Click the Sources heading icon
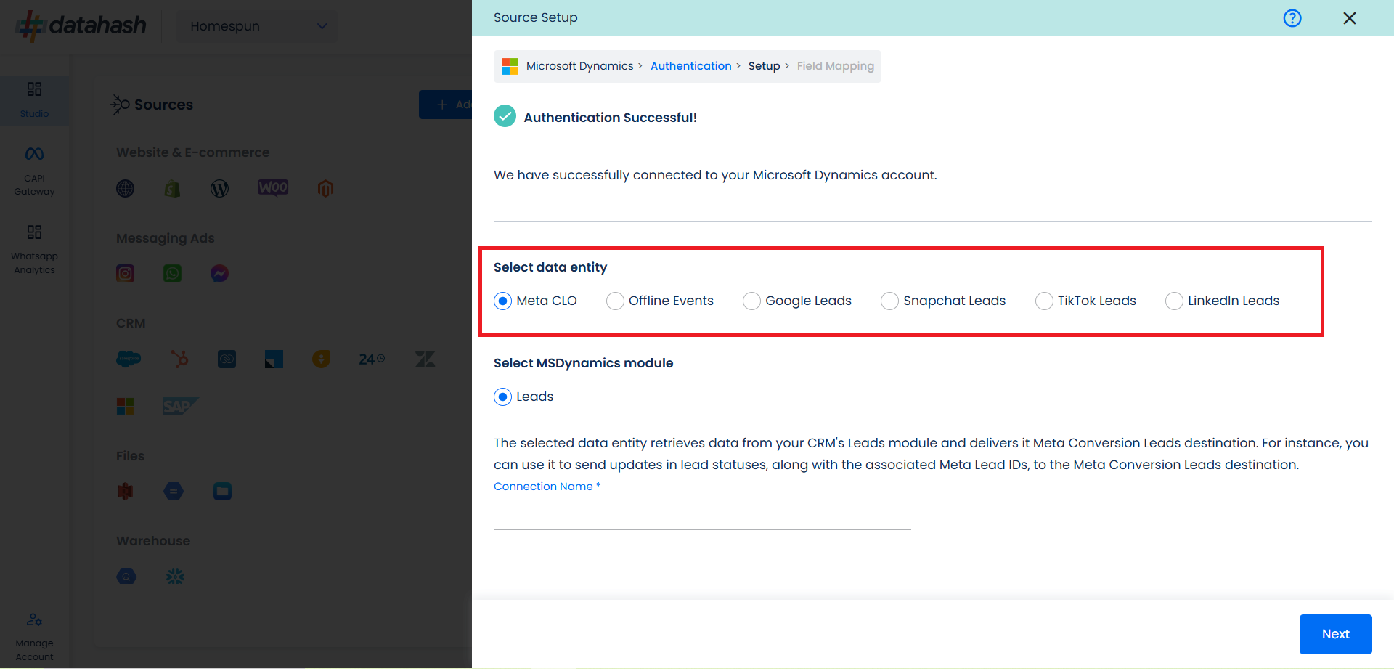This screenshot has height=671, width=1394. coord(120,105)
